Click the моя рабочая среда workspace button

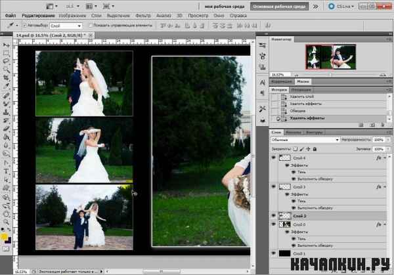[x=225, y=7]
